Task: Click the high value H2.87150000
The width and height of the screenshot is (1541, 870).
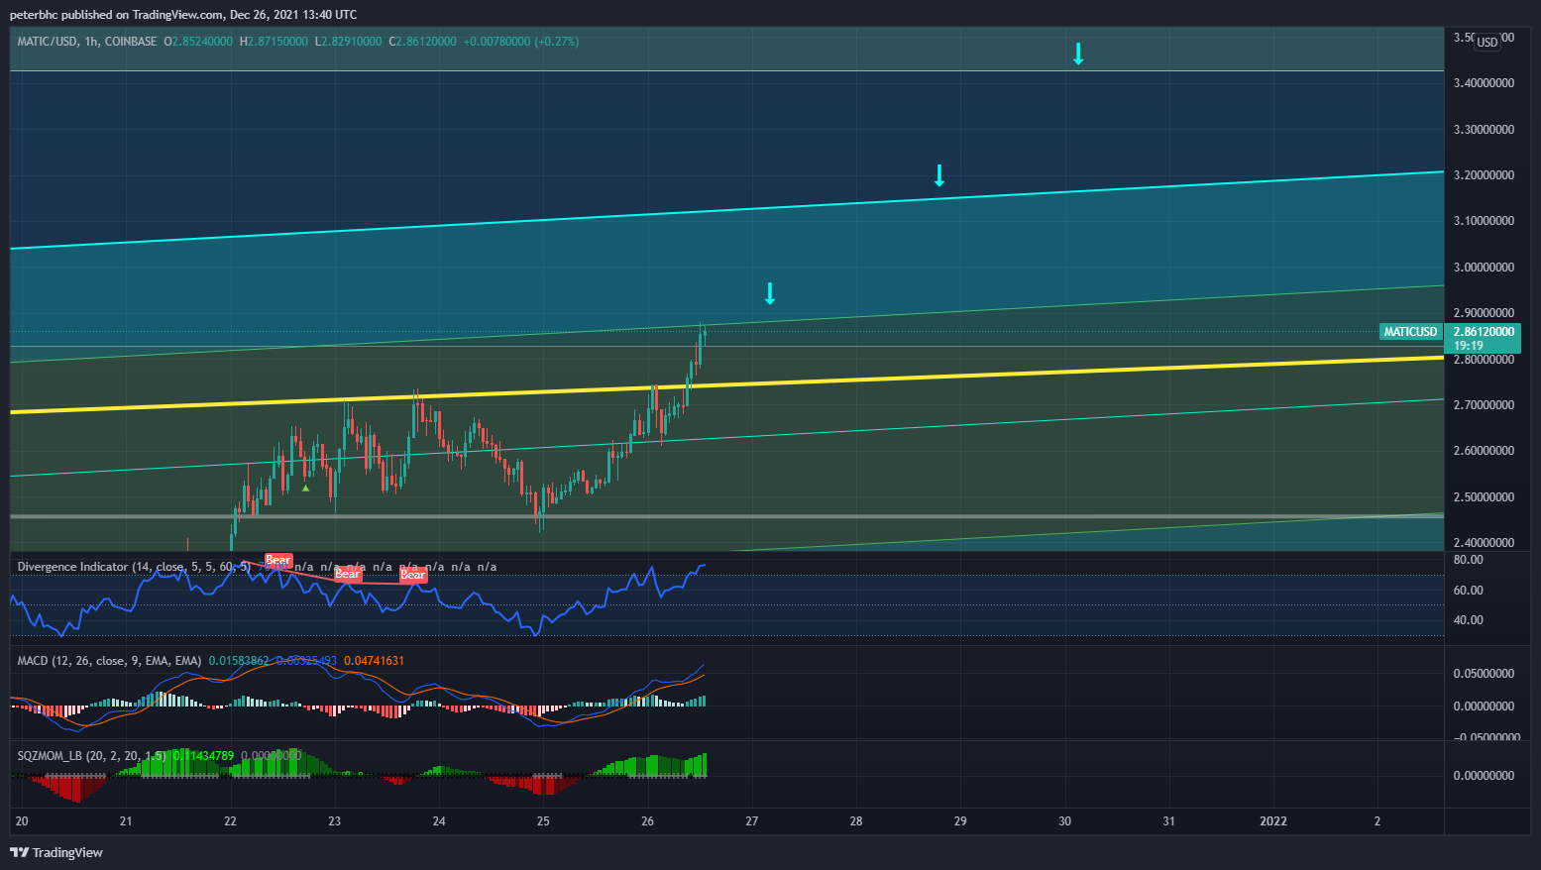Action: pyautogui.click(x=274, y=42)
